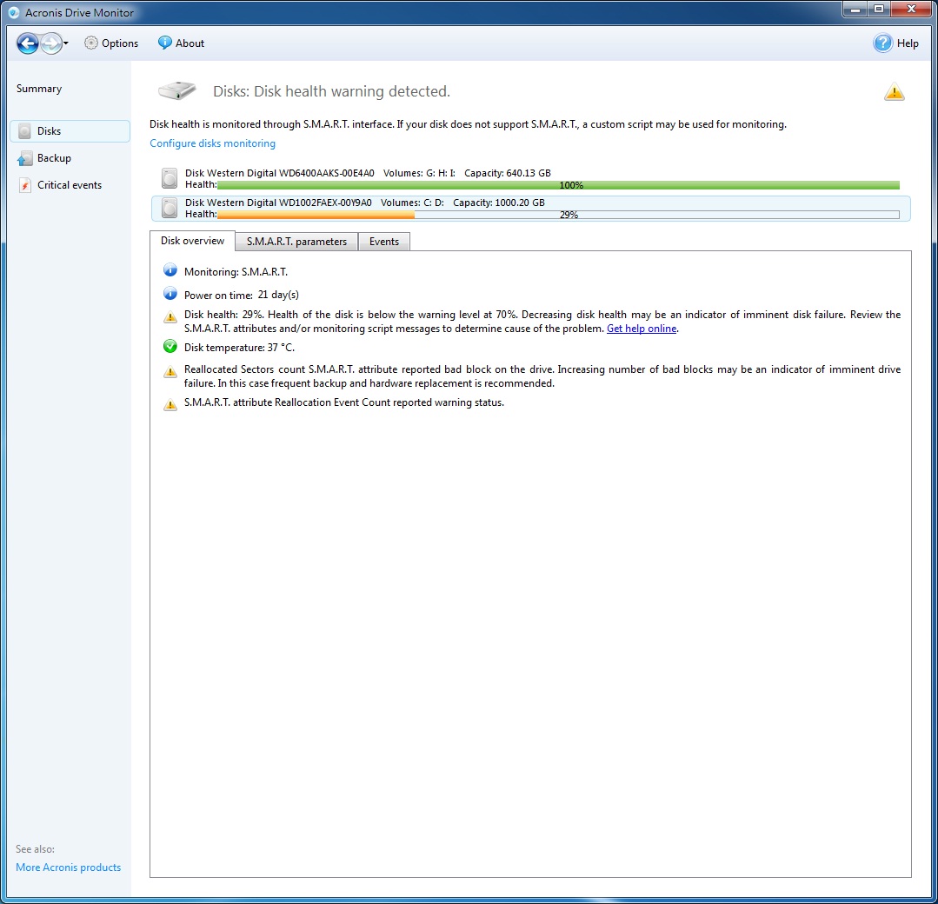Click the Options gear icon
The width and height of the screenshot is (938, 904).
91,43
